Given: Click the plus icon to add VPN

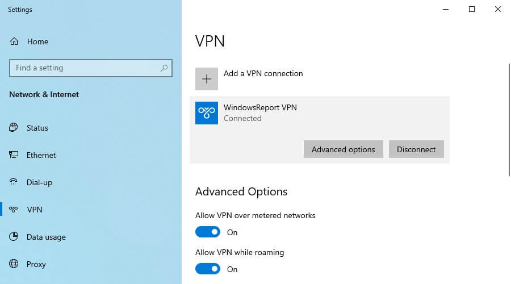Looking at the screenshot, I should point(207,79).
